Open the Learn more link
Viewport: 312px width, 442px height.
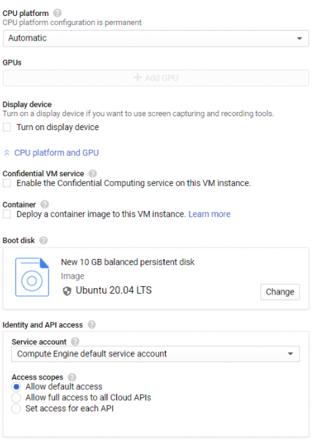(210, 214)
